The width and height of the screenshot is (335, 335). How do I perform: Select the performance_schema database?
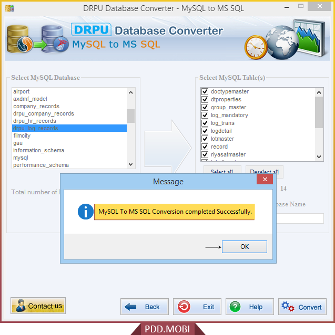click(69, 165)
